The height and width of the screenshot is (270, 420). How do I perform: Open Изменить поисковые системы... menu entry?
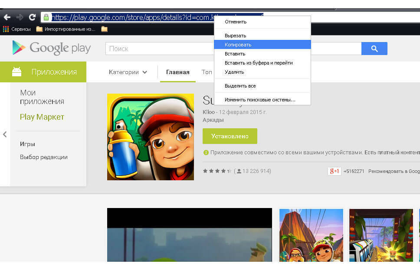(262, 100)
